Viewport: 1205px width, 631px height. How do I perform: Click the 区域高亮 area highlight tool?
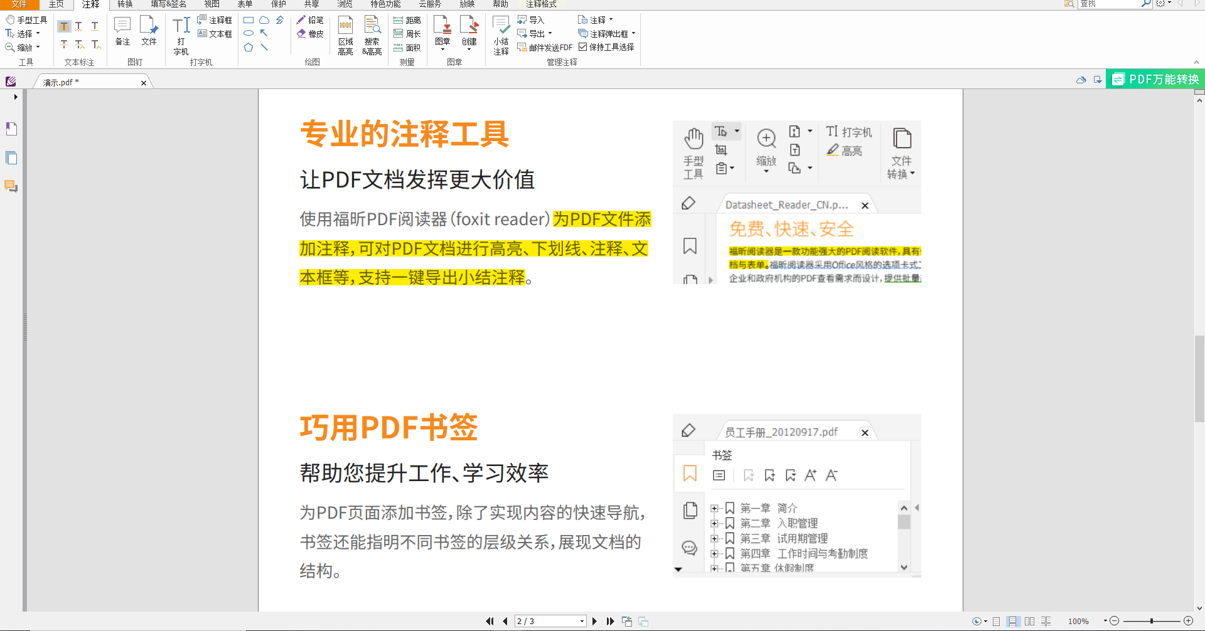[345, 36]
